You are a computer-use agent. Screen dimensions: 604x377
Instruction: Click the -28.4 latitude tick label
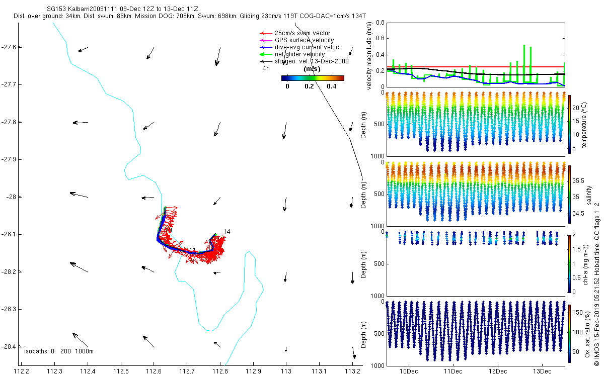click(x=9, y=347)
